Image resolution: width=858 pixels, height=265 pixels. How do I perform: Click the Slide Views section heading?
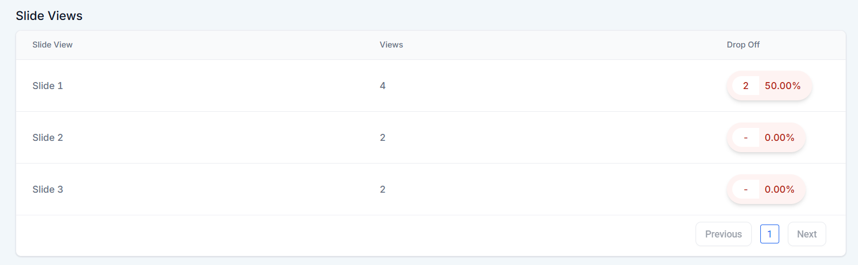(x=49, y=16)
